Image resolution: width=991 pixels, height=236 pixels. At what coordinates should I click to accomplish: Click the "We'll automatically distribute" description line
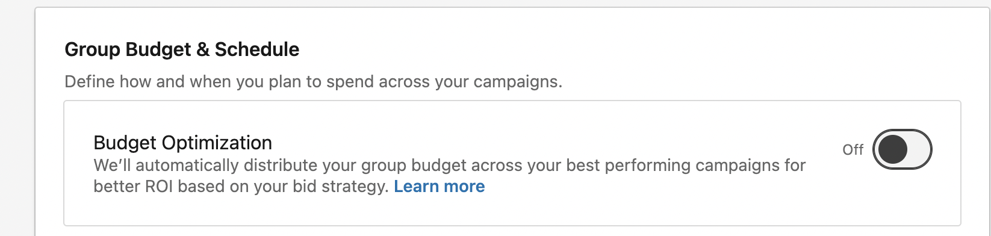pyautogui.click(x=449, y=166)
